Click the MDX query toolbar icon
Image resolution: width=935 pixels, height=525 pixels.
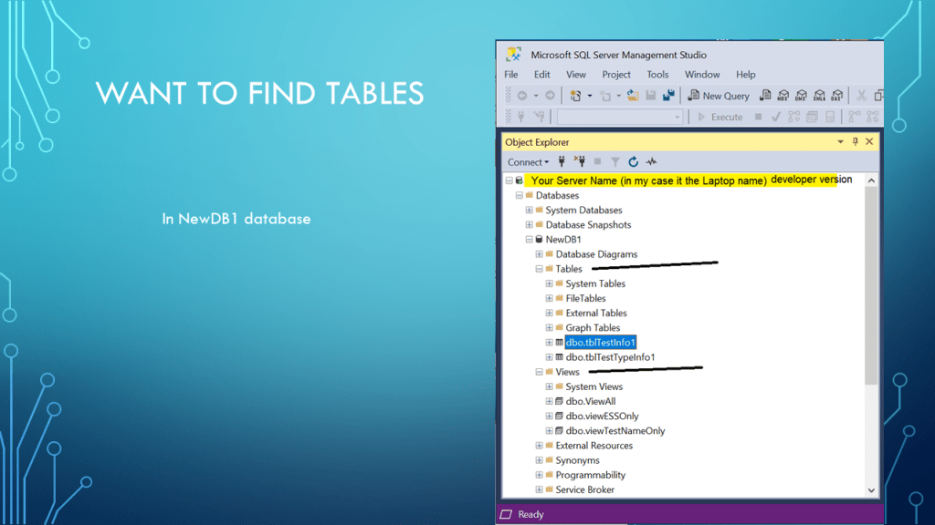(783, 96)
